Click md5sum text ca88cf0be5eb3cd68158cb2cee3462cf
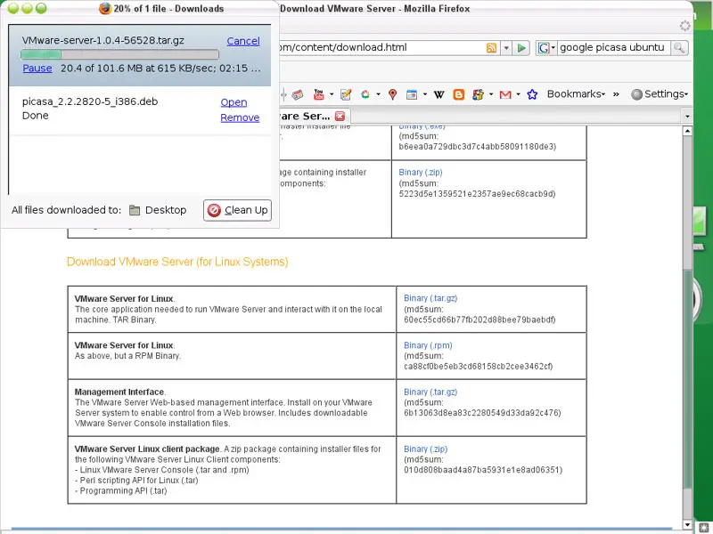Viewport: 713px width, 534px height. coord(478,367)
